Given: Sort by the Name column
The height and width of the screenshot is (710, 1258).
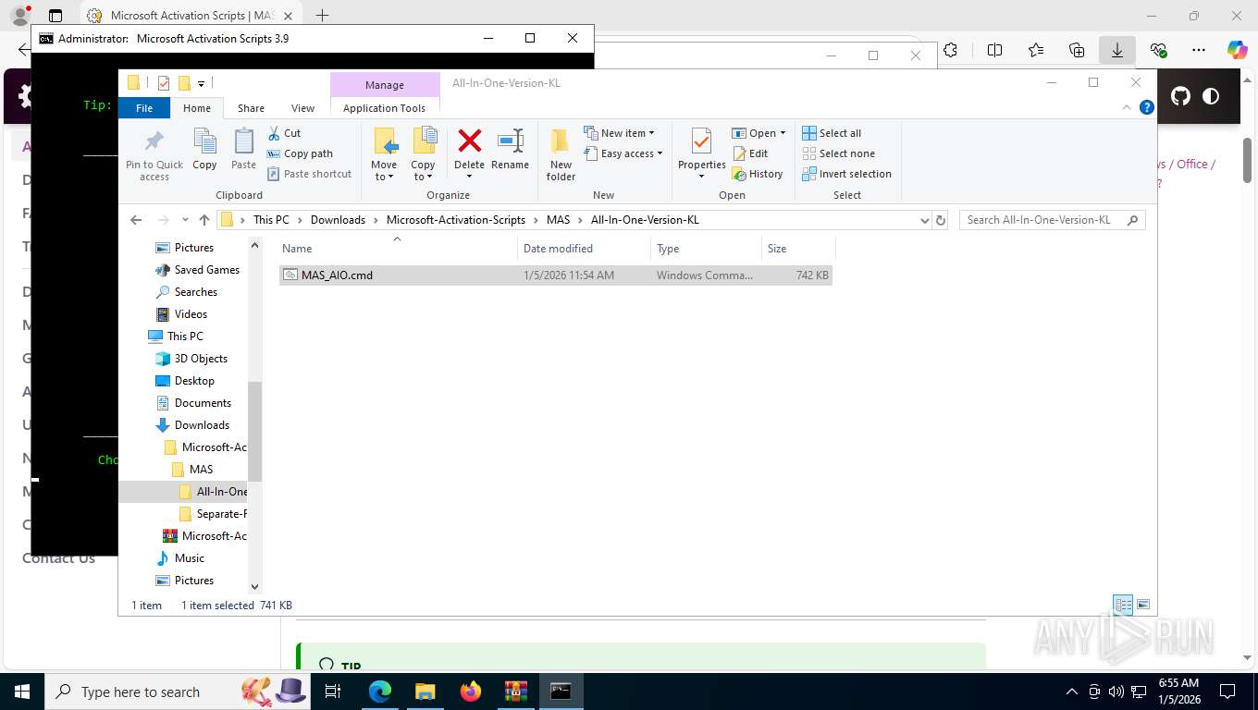Looking at the screenshot, I should coord(398,249).
